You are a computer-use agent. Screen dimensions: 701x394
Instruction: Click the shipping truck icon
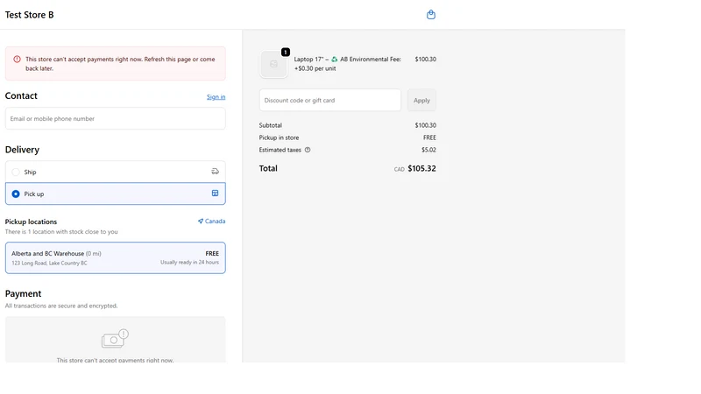[215, 172]
